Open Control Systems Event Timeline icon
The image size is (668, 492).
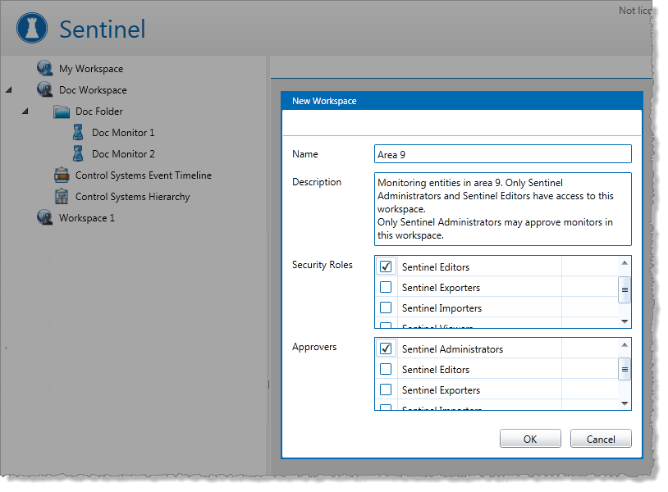[62, 175]
